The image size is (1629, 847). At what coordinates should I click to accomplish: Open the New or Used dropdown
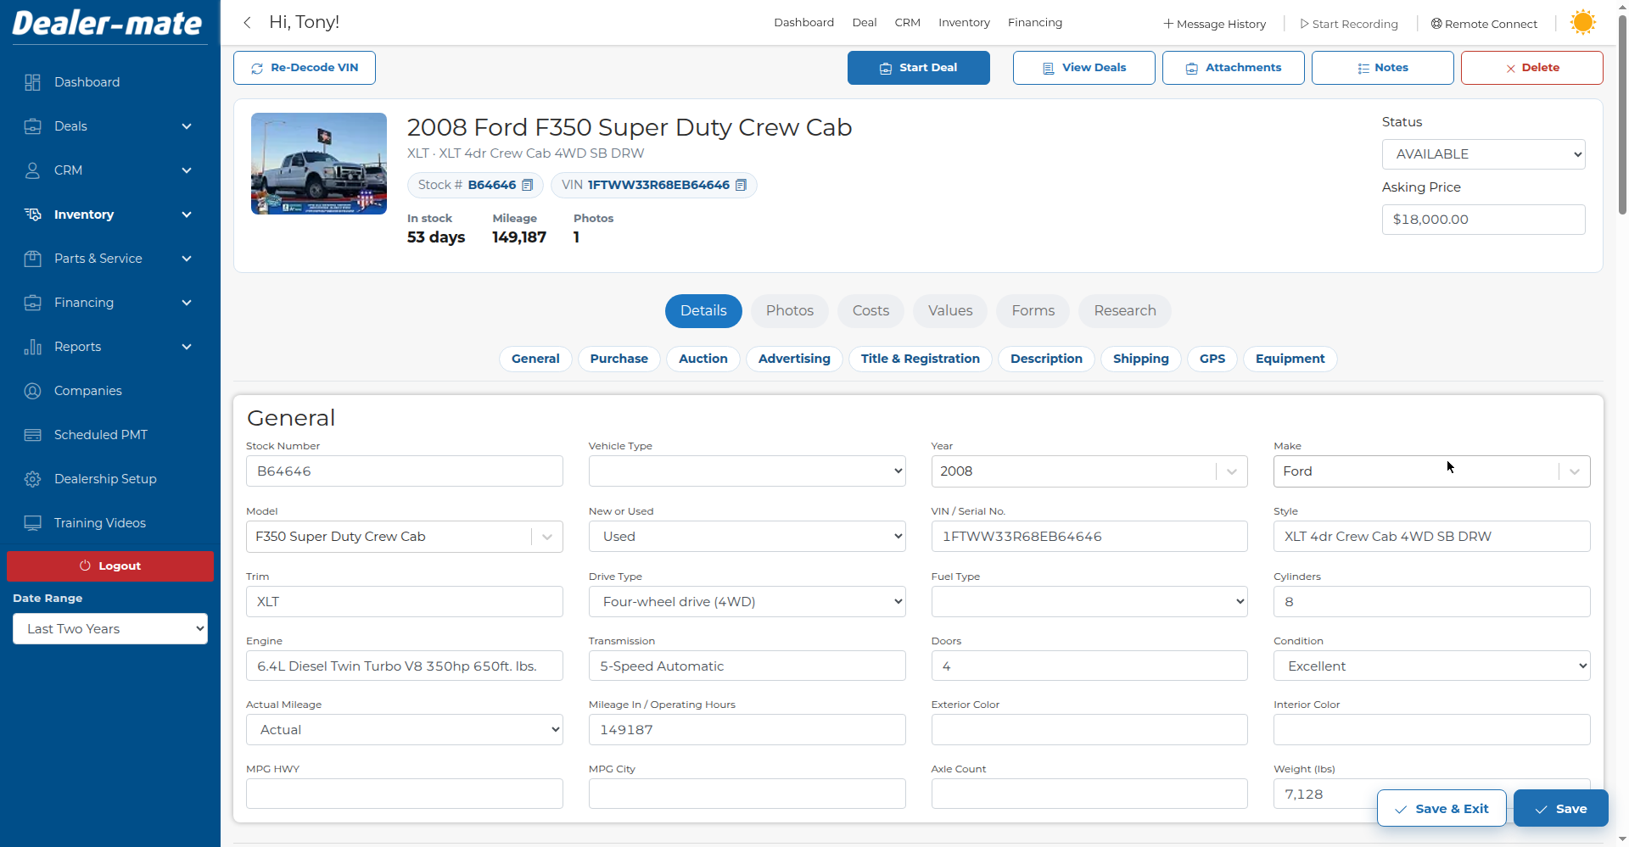coord(747,537)
